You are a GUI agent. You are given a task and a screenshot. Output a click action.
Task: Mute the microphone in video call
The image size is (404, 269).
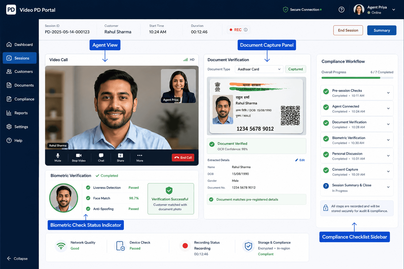click(x=58, y=157)
